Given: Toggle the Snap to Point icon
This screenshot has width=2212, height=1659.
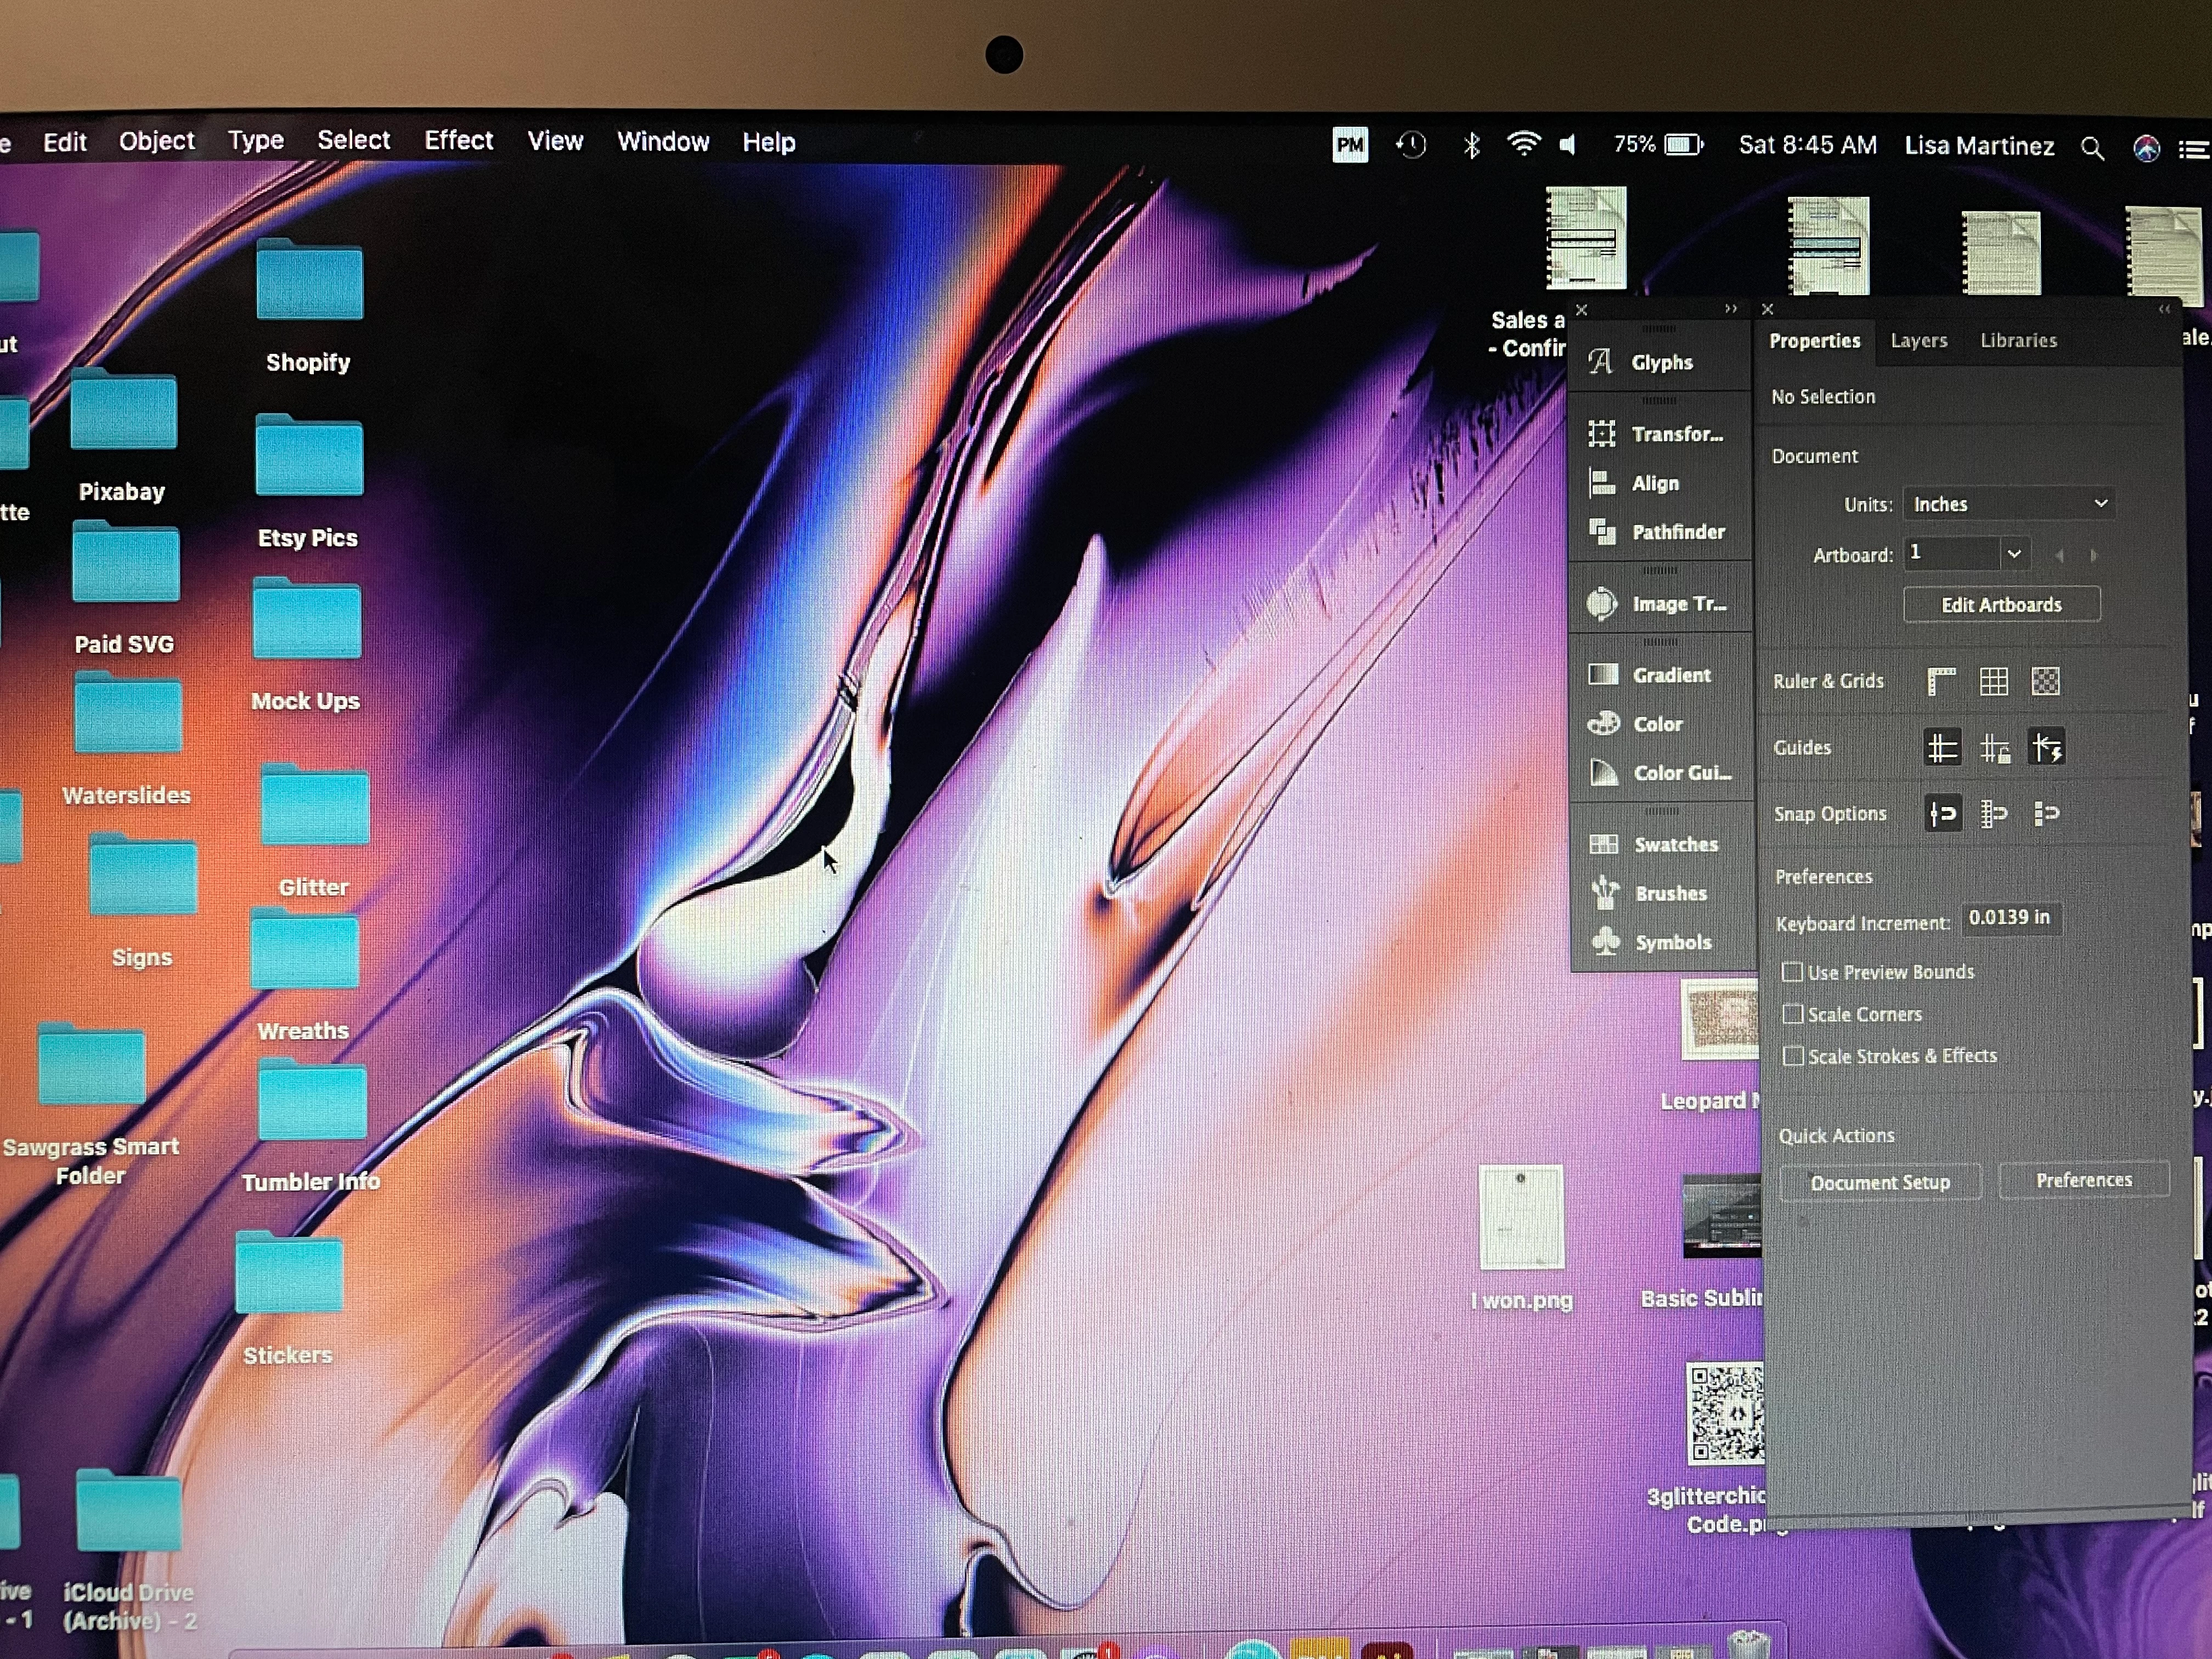Looking at the screenshot, I should coord(1942,814).
